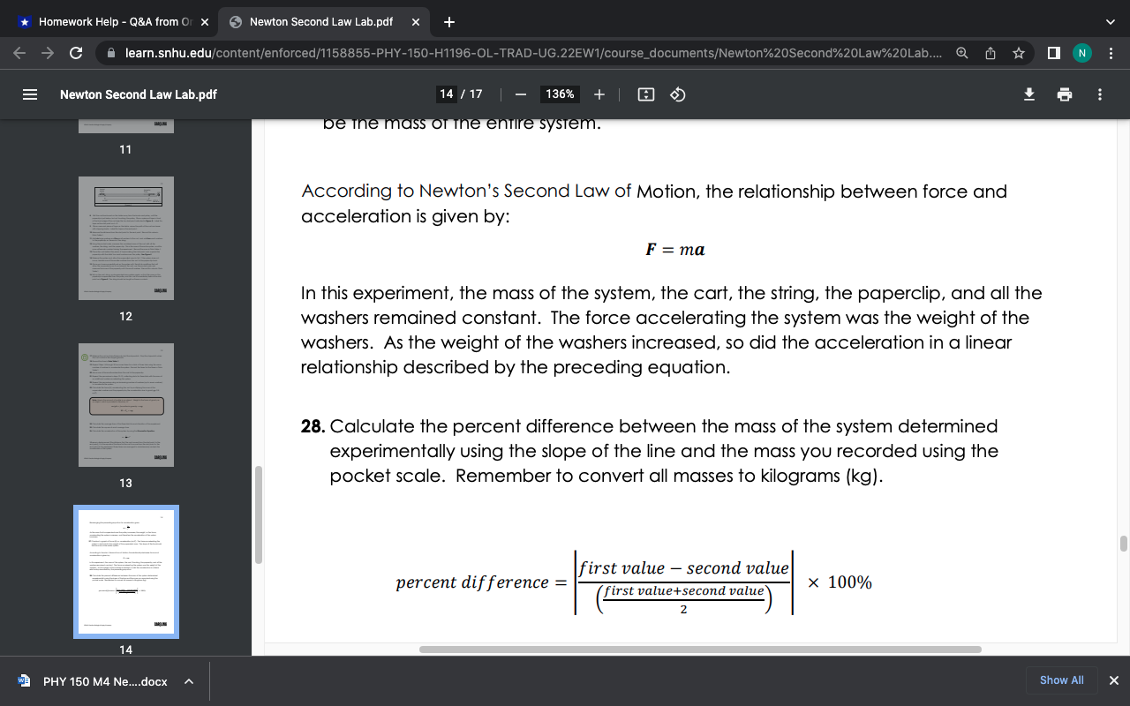Viewport: 1130px width, 706px height.
Task: Share the current page via the share icon
Action: pyautogui.click(x=990, y=52)
